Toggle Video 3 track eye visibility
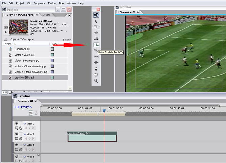Image resolution: width=226 pixels, height=163 pixels. tap(16, 124)
